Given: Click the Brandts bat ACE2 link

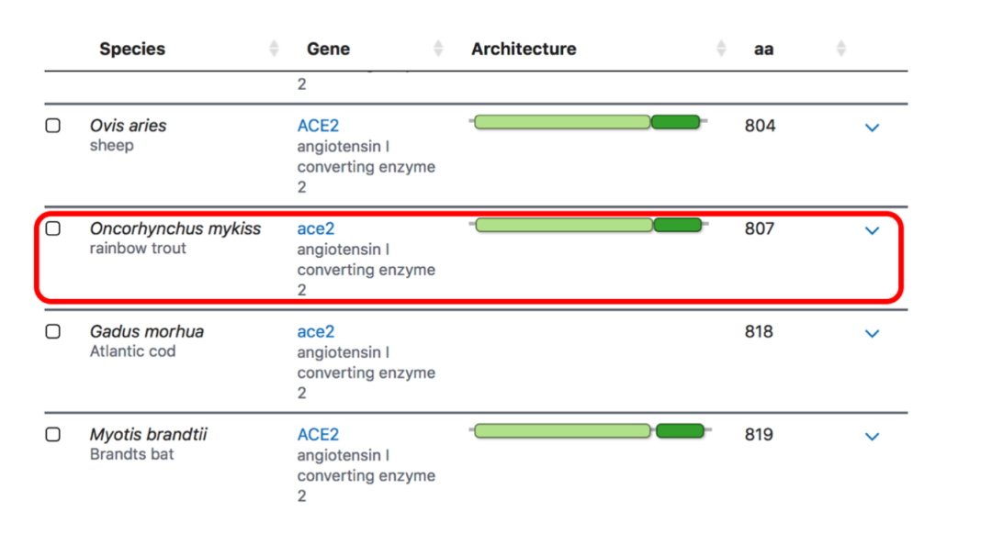Looking at the screenshot, I should [x=318, y=434].
